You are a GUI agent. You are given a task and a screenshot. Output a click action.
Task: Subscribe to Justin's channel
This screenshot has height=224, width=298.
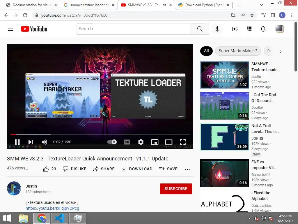(176, 189)
